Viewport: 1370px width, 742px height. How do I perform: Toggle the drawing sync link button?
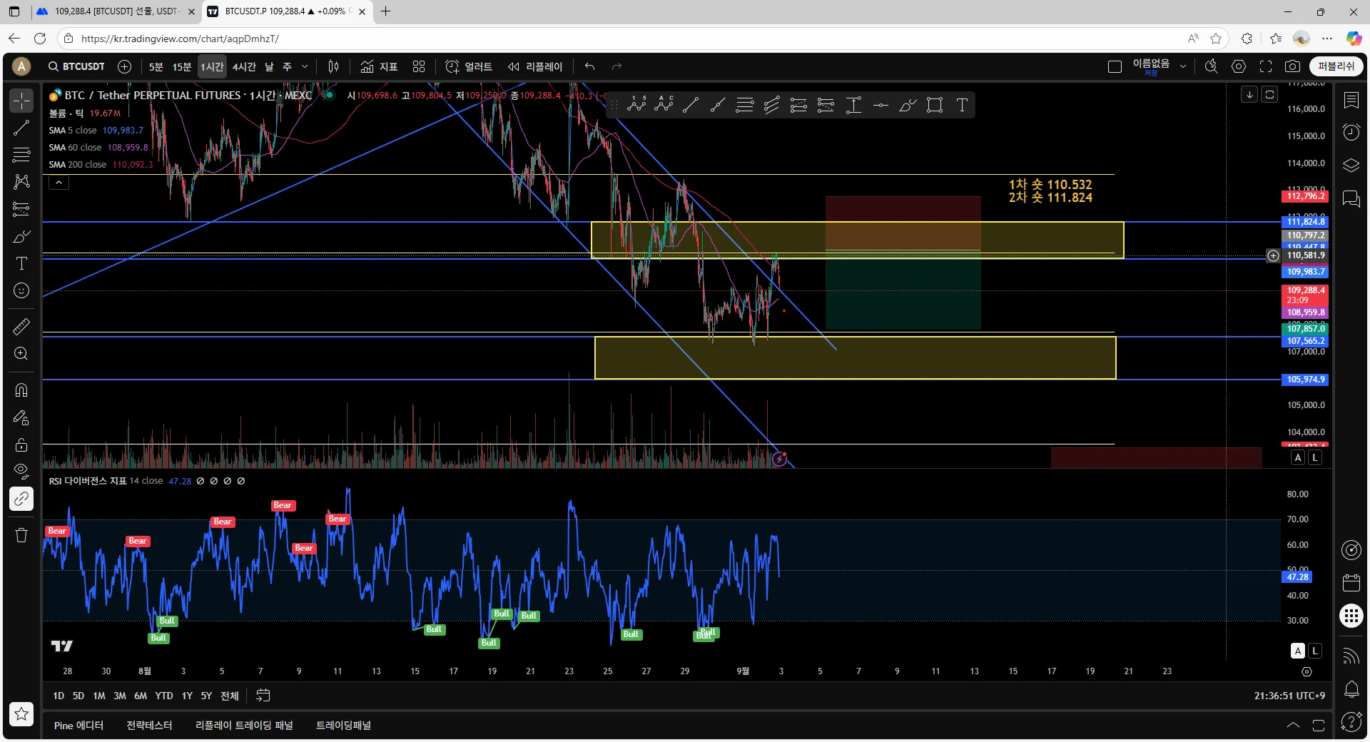(x=21, y=499)
